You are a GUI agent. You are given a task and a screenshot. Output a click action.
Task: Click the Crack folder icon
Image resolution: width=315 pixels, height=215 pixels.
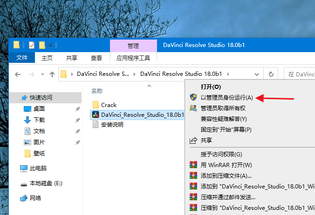[96, 105]
